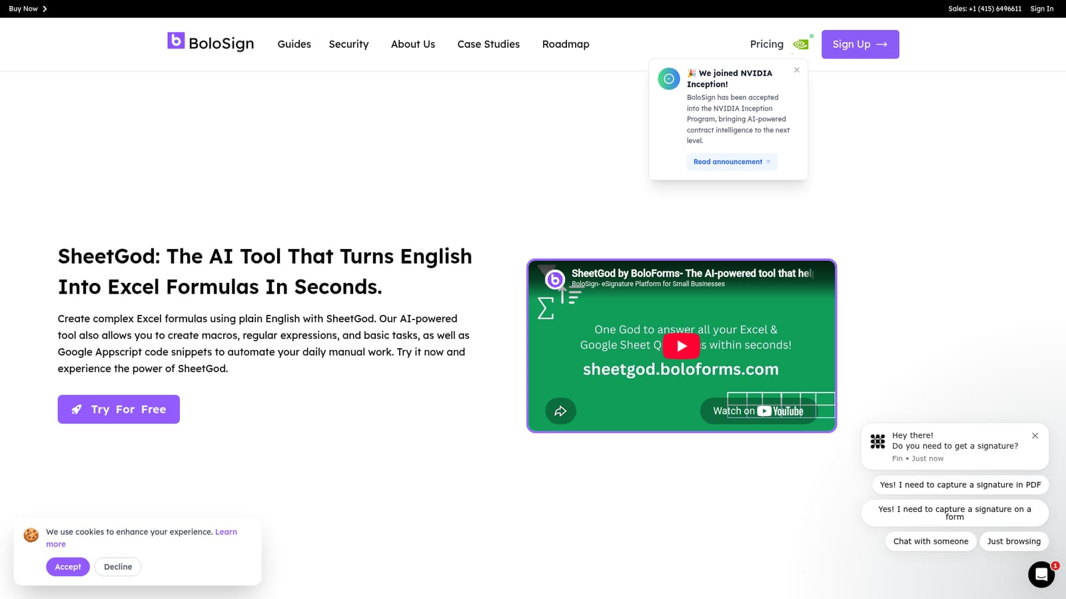Open Read announcement link
This screenshot has height=599, width=1066.
click(732, 162)
